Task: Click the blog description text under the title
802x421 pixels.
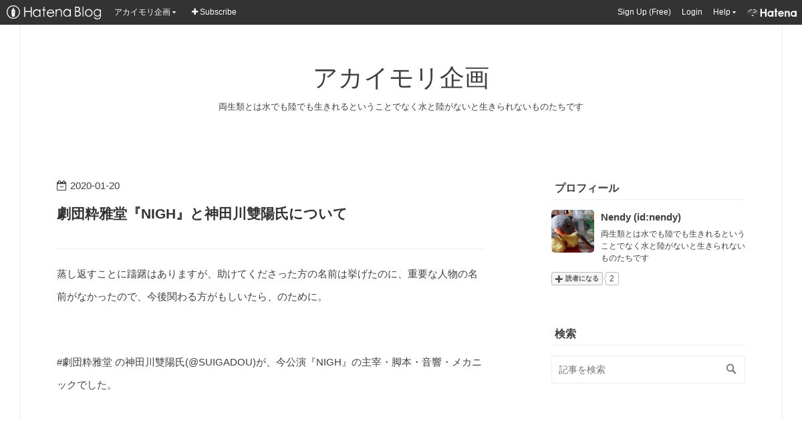Action: point(401,107)
